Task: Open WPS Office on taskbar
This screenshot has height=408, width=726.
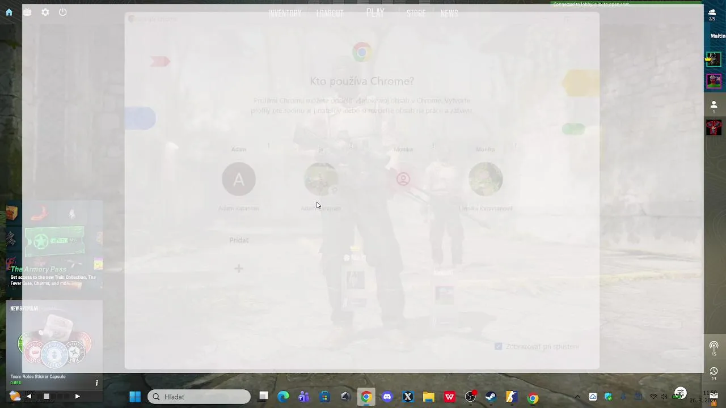Action: pos(450,397)
